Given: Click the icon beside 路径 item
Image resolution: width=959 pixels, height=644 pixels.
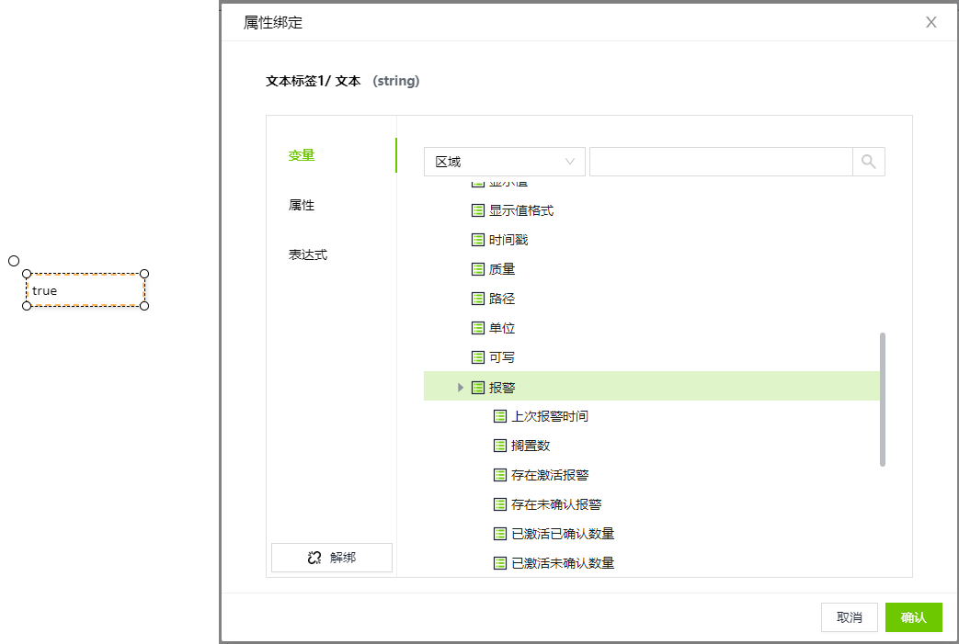Looking at the screenshot, I should pos(477,299).
